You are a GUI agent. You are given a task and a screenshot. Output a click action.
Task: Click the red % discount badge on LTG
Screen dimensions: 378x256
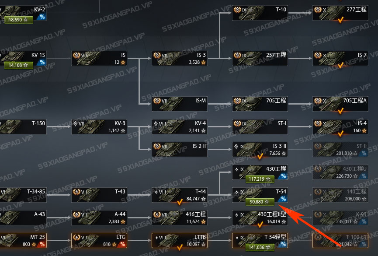coord(123,244)
